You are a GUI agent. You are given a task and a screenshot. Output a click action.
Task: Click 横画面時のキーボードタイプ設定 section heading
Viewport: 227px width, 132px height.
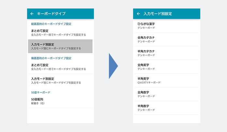(51, 58)
